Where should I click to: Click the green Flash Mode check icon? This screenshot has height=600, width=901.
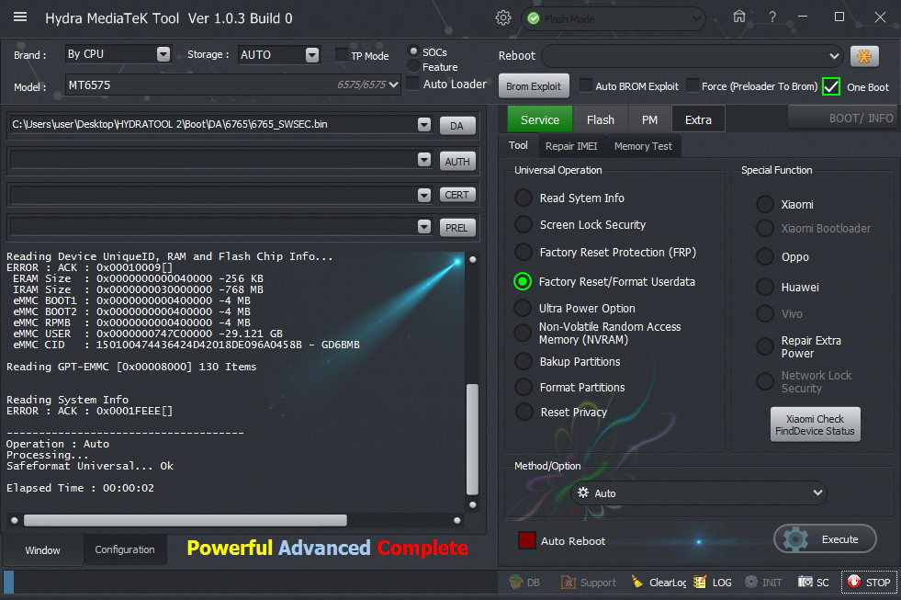point(534,19)
